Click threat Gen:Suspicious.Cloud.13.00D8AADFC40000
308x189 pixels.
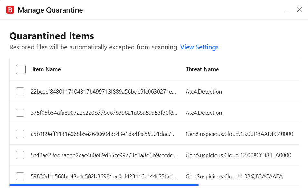(239, 134)
